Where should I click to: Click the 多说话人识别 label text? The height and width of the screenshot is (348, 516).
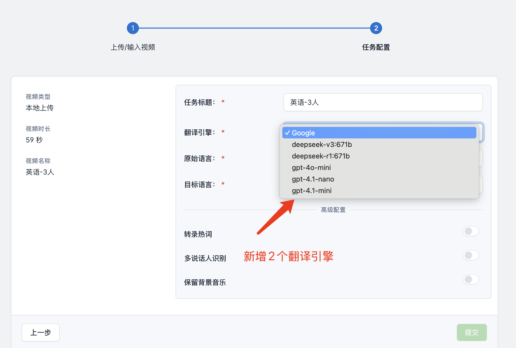pyautogui.click(x=205, y=258)
